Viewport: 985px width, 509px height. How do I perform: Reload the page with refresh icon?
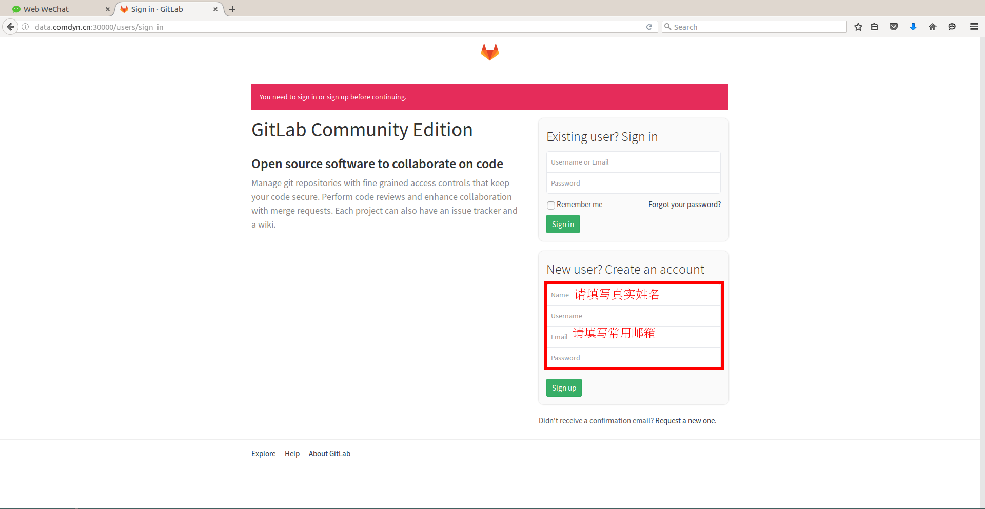pyautogui.click(x=649, y=27)
